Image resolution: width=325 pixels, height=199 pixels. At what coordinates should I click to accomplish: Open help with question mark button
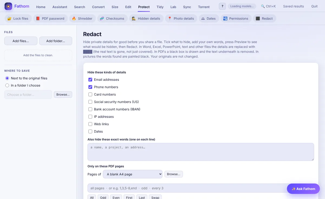pyautogui.click(x=222, y=6)
